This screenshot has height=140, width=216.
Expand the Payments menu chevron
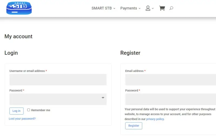[140, 9]
